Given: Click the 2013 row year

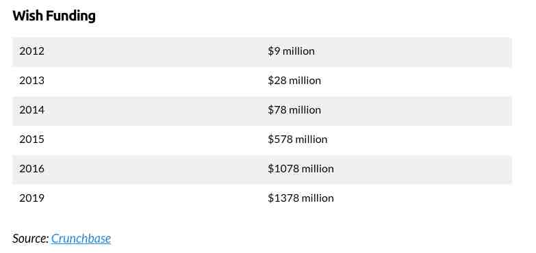Looking at the screenshot, I should point(31,81).
